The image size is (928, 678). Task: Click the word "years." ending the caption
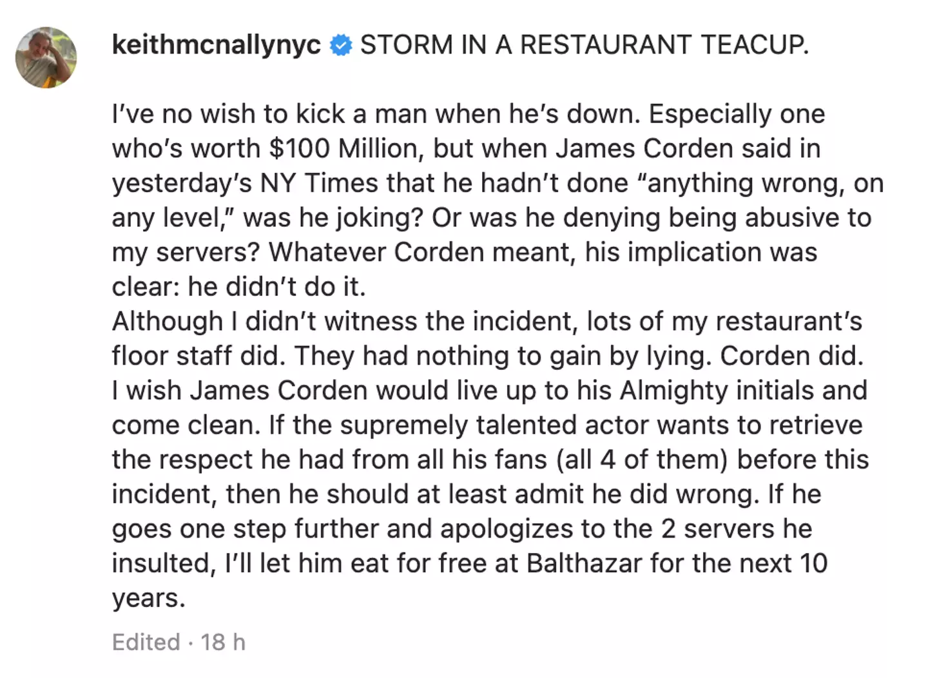pyautogui.click(x=149, y=598)
